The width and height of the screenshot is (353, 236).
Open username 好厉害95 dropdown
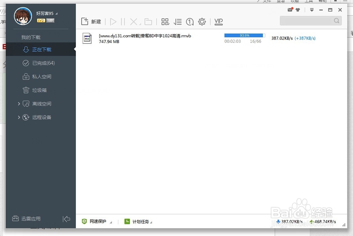pos(56,14)
